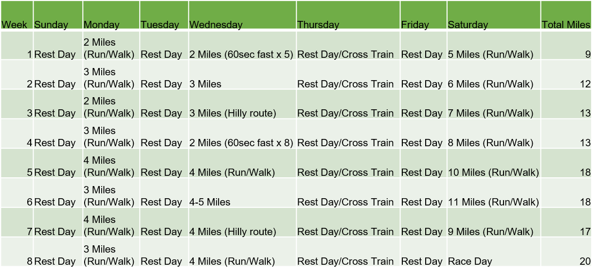Click the Wednesday column header
The height and width of the screenshot is (273, 594).
(x=216, y=25)
